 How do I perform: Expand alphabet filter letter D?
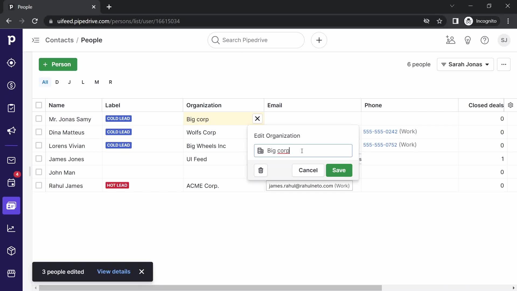[x=57, y=82]
